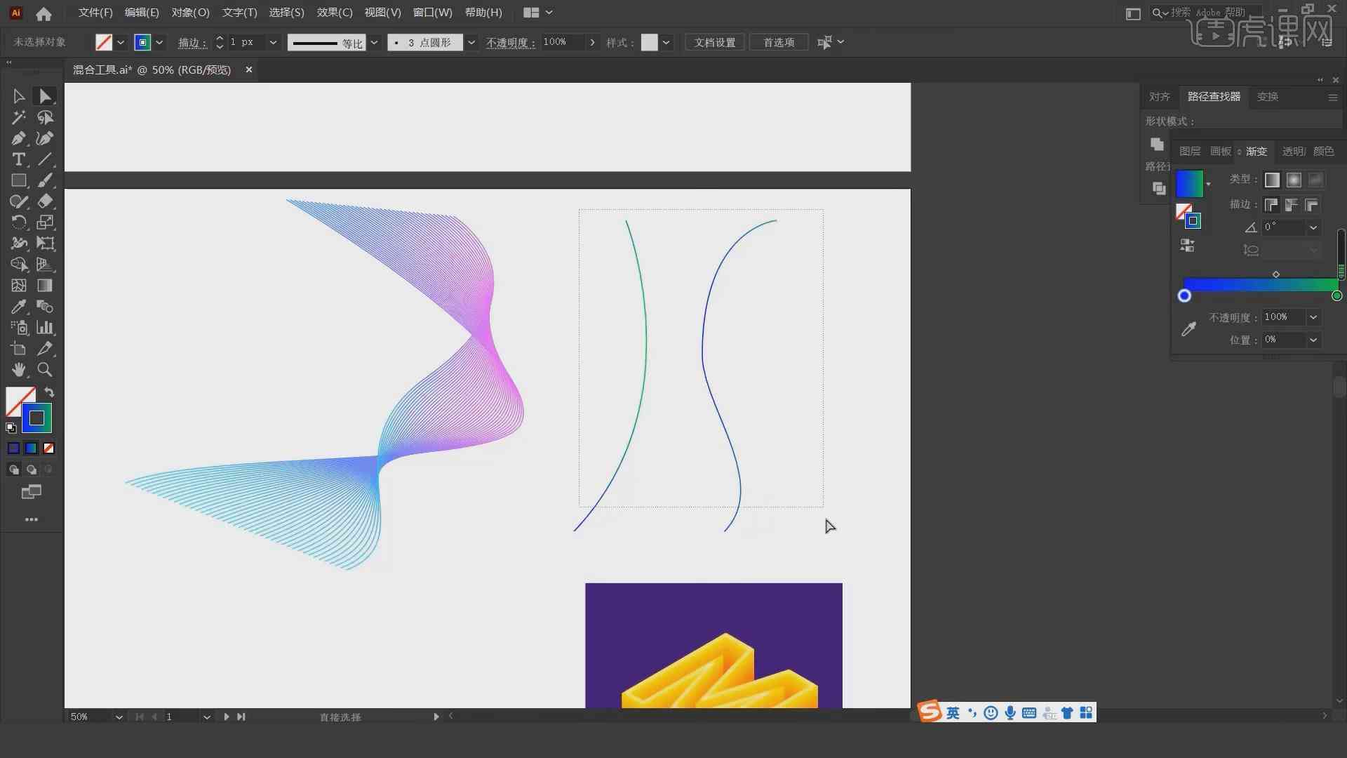Open stroke weight dropdown
This screenshot has width=1347, height=758.
tap(273, 43)
